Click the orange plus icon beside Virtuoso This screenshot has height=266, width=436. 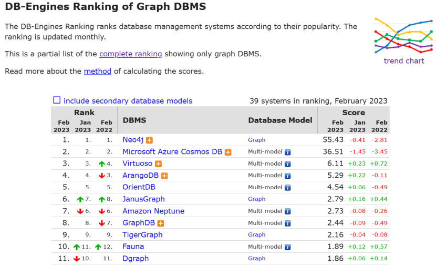coord(159,164)
